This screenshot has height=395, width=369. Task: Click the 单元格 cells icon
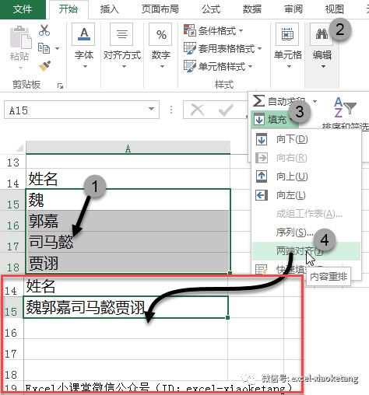(287, 34)
